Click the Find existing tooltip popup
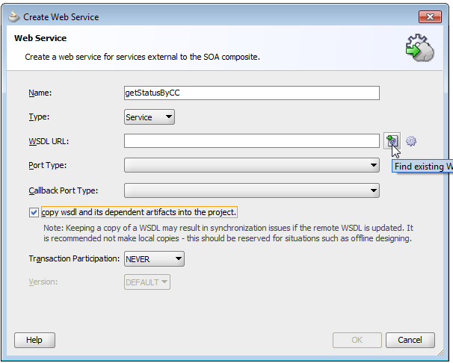Image resolution: width=453 pixels, height=363 pixels. (422, 166)
